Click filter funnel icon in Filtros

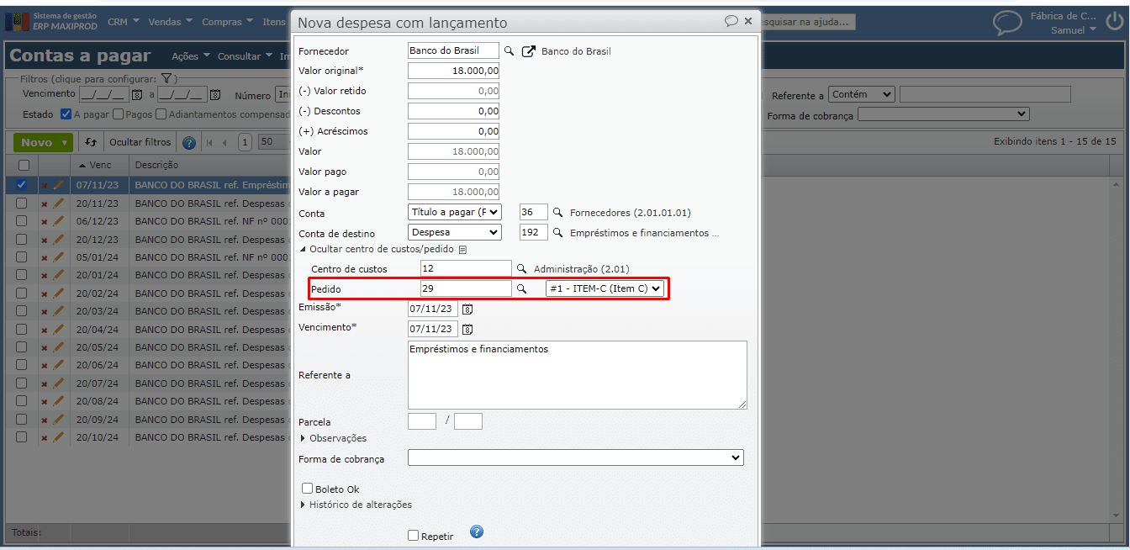coord(167,78)
